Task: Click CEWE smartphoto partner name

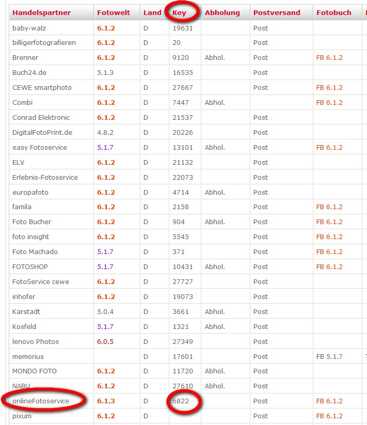Action: [x=42, y=87]
